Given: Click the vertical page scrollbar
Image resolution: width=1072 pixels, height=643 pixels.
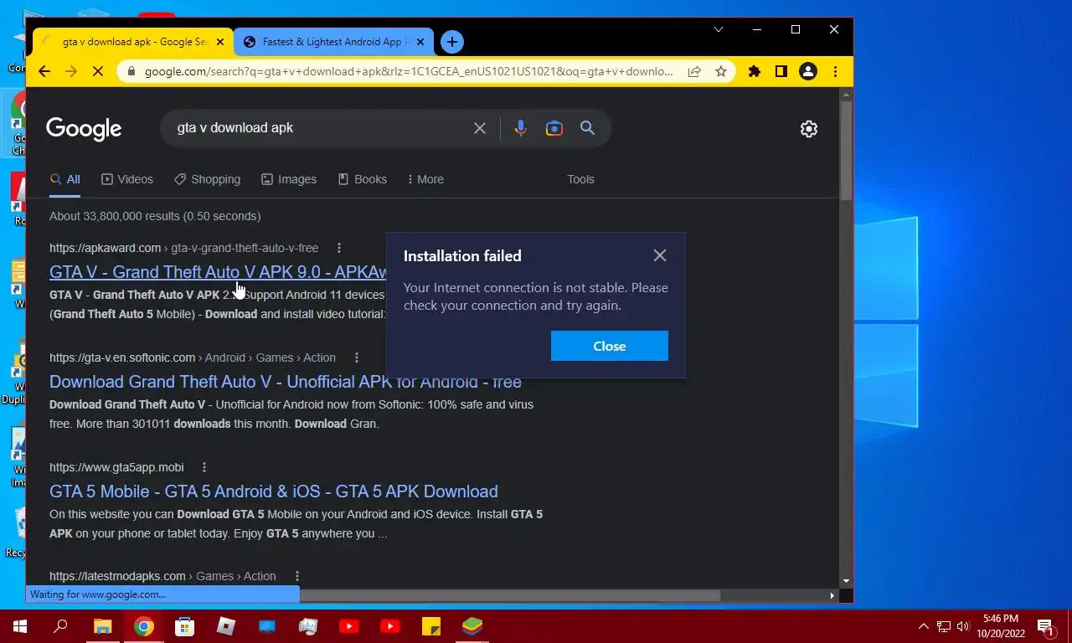Looking at the screenshot, I should coord(846,151).
